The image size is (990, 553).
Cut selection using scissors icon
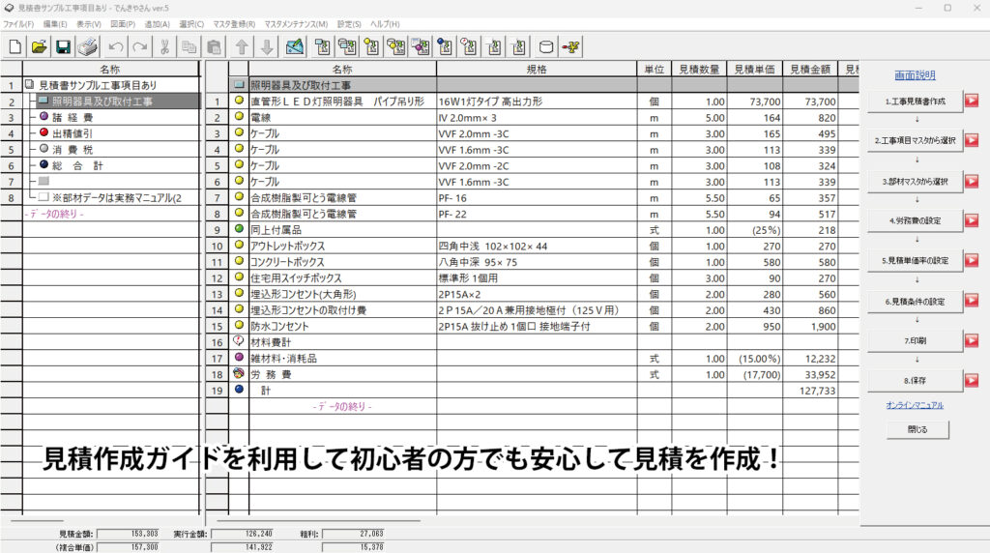[x=164, y=46]
